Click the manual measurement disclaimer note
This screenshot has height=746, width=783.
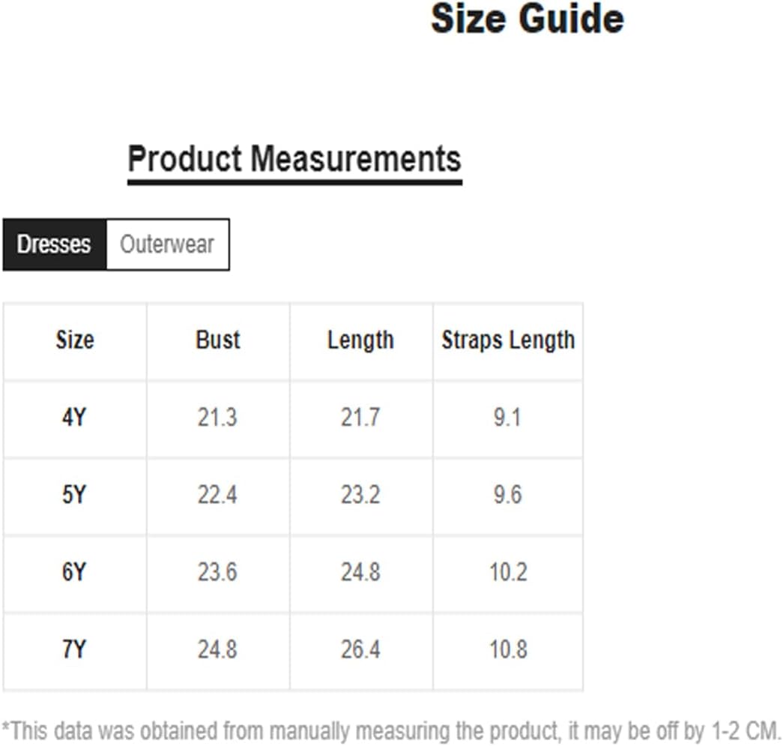(x=392, y=730)
